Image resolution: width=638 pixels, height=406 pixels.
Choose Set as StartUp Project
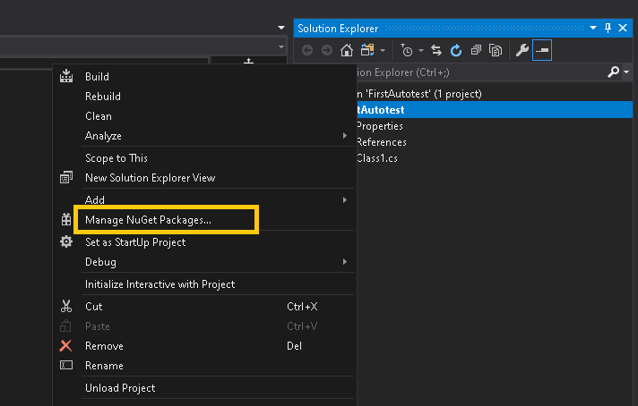click(x=135, y=241)
